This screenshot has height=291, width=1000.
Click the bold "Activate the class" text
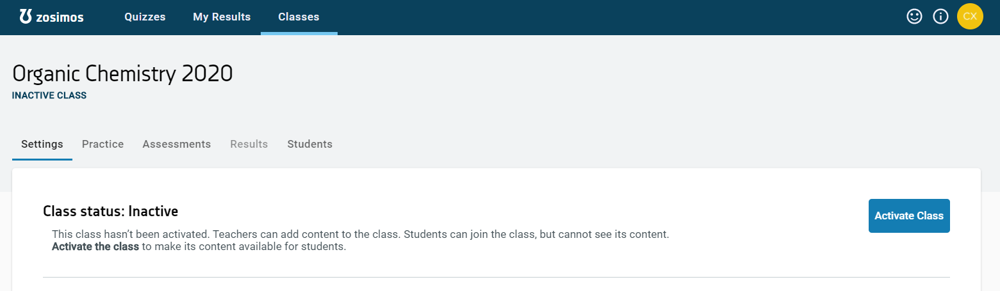tap(95, 247)
